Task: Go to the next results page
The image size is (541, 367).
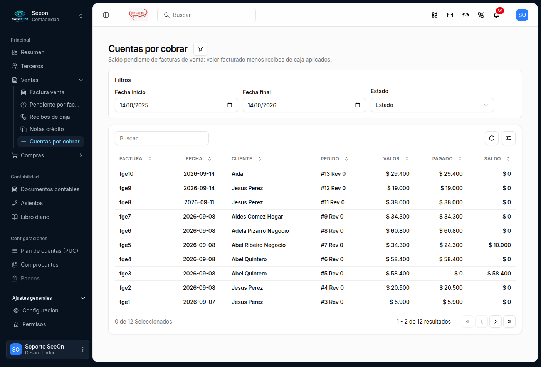Action: coord(496,322)
